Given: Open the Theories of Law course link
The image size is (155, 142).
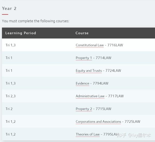Looking at the screenshot, I should pos(88,134).
